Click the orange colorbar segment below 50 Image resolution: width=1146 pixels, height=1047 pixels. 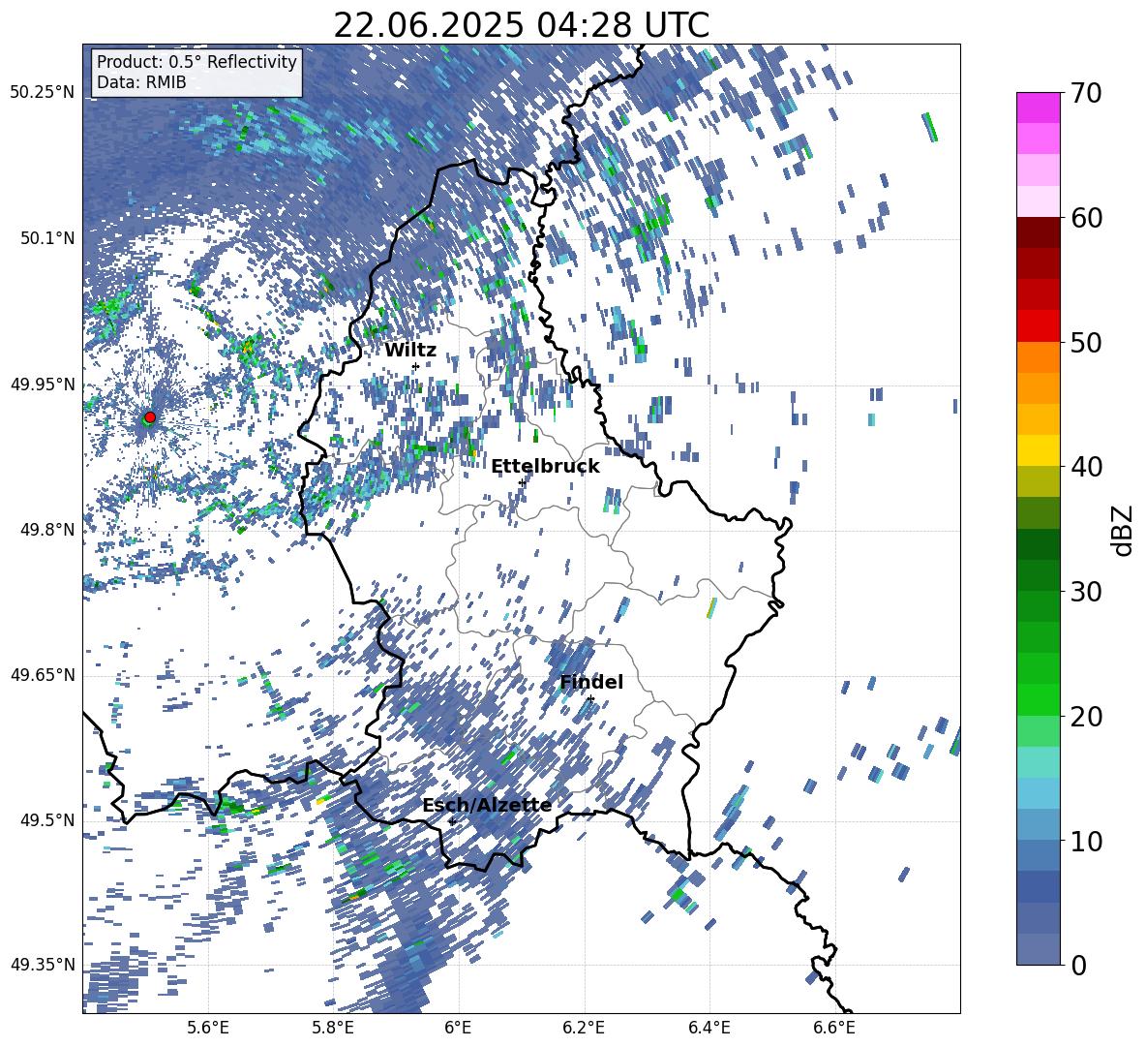pyautogui.click(x=1038, y=357)
